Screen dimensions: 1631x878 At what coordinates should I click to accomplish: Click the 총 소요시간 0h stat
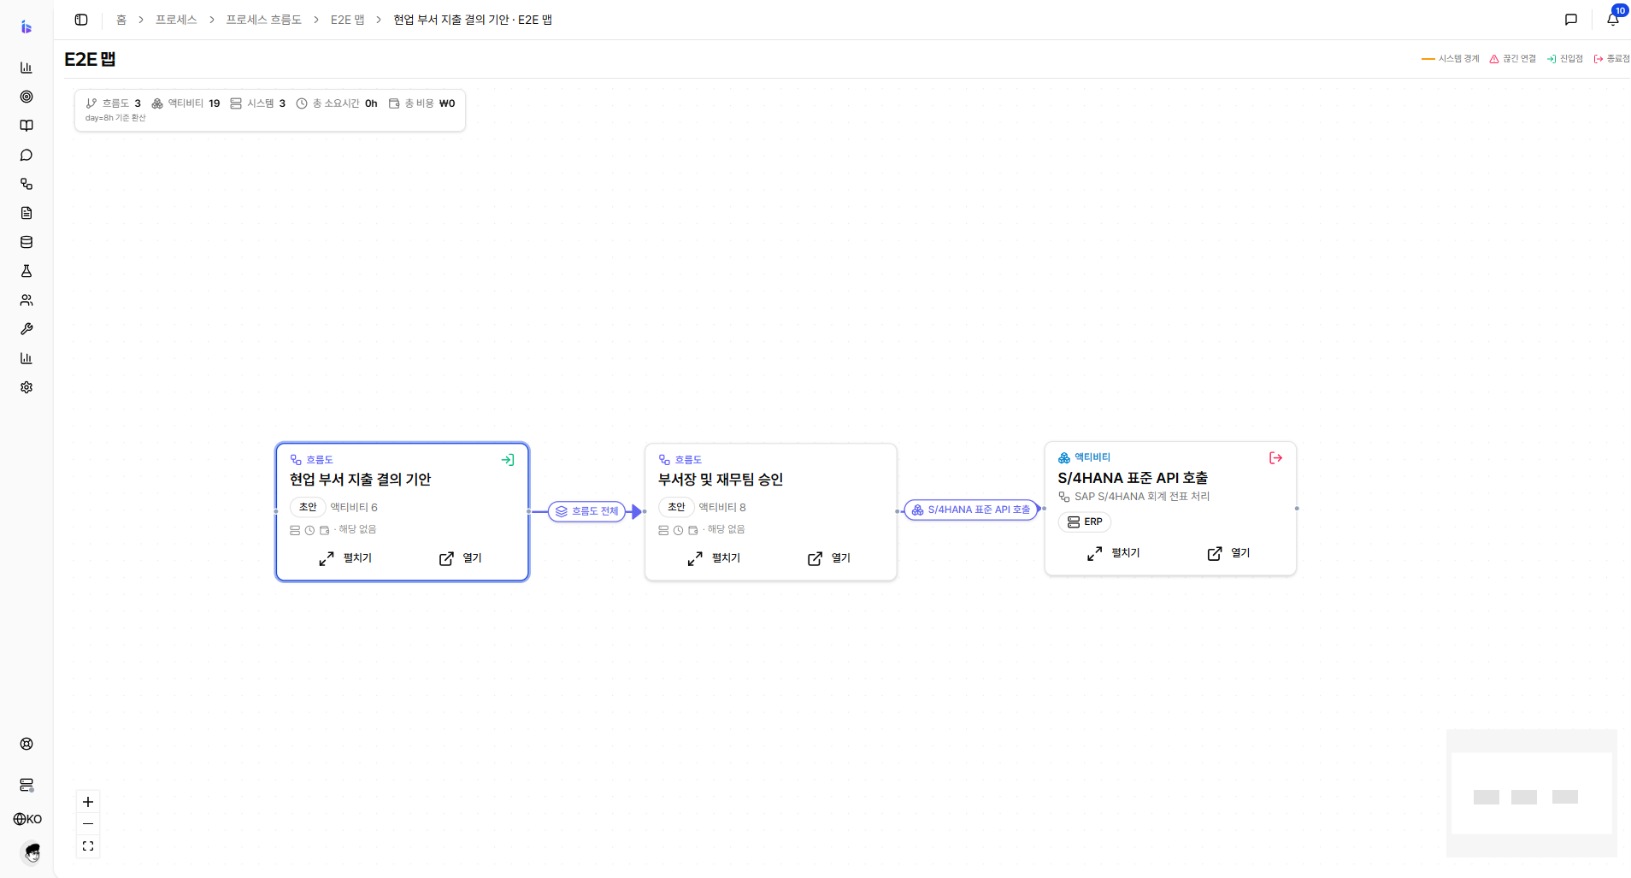coord(337,103)
